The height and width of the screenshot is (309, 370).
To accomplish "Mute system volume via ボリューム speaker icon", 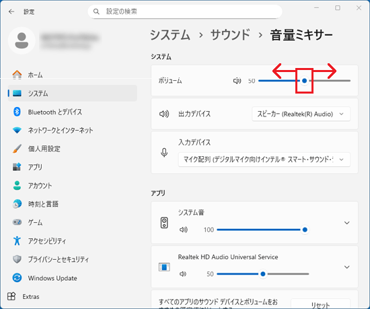I will (237, 81).
